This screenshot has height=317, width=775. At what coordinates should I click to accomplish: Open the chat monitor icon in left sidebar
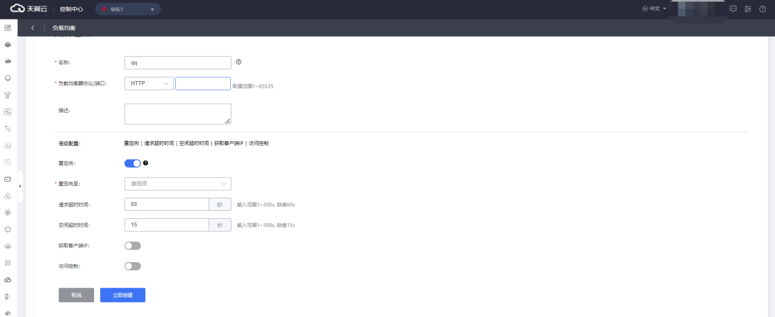(7, 162)
